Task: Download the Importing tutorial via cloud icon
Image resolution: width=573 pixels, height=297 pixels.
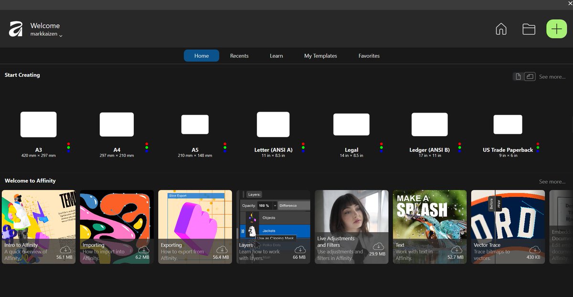Action: [144, 250]
